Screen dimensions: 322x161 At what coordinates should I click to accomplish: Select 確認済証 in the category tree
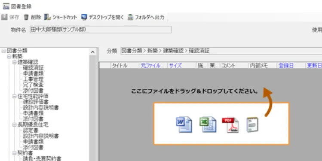pyautogui.click(x=33, y=68)
